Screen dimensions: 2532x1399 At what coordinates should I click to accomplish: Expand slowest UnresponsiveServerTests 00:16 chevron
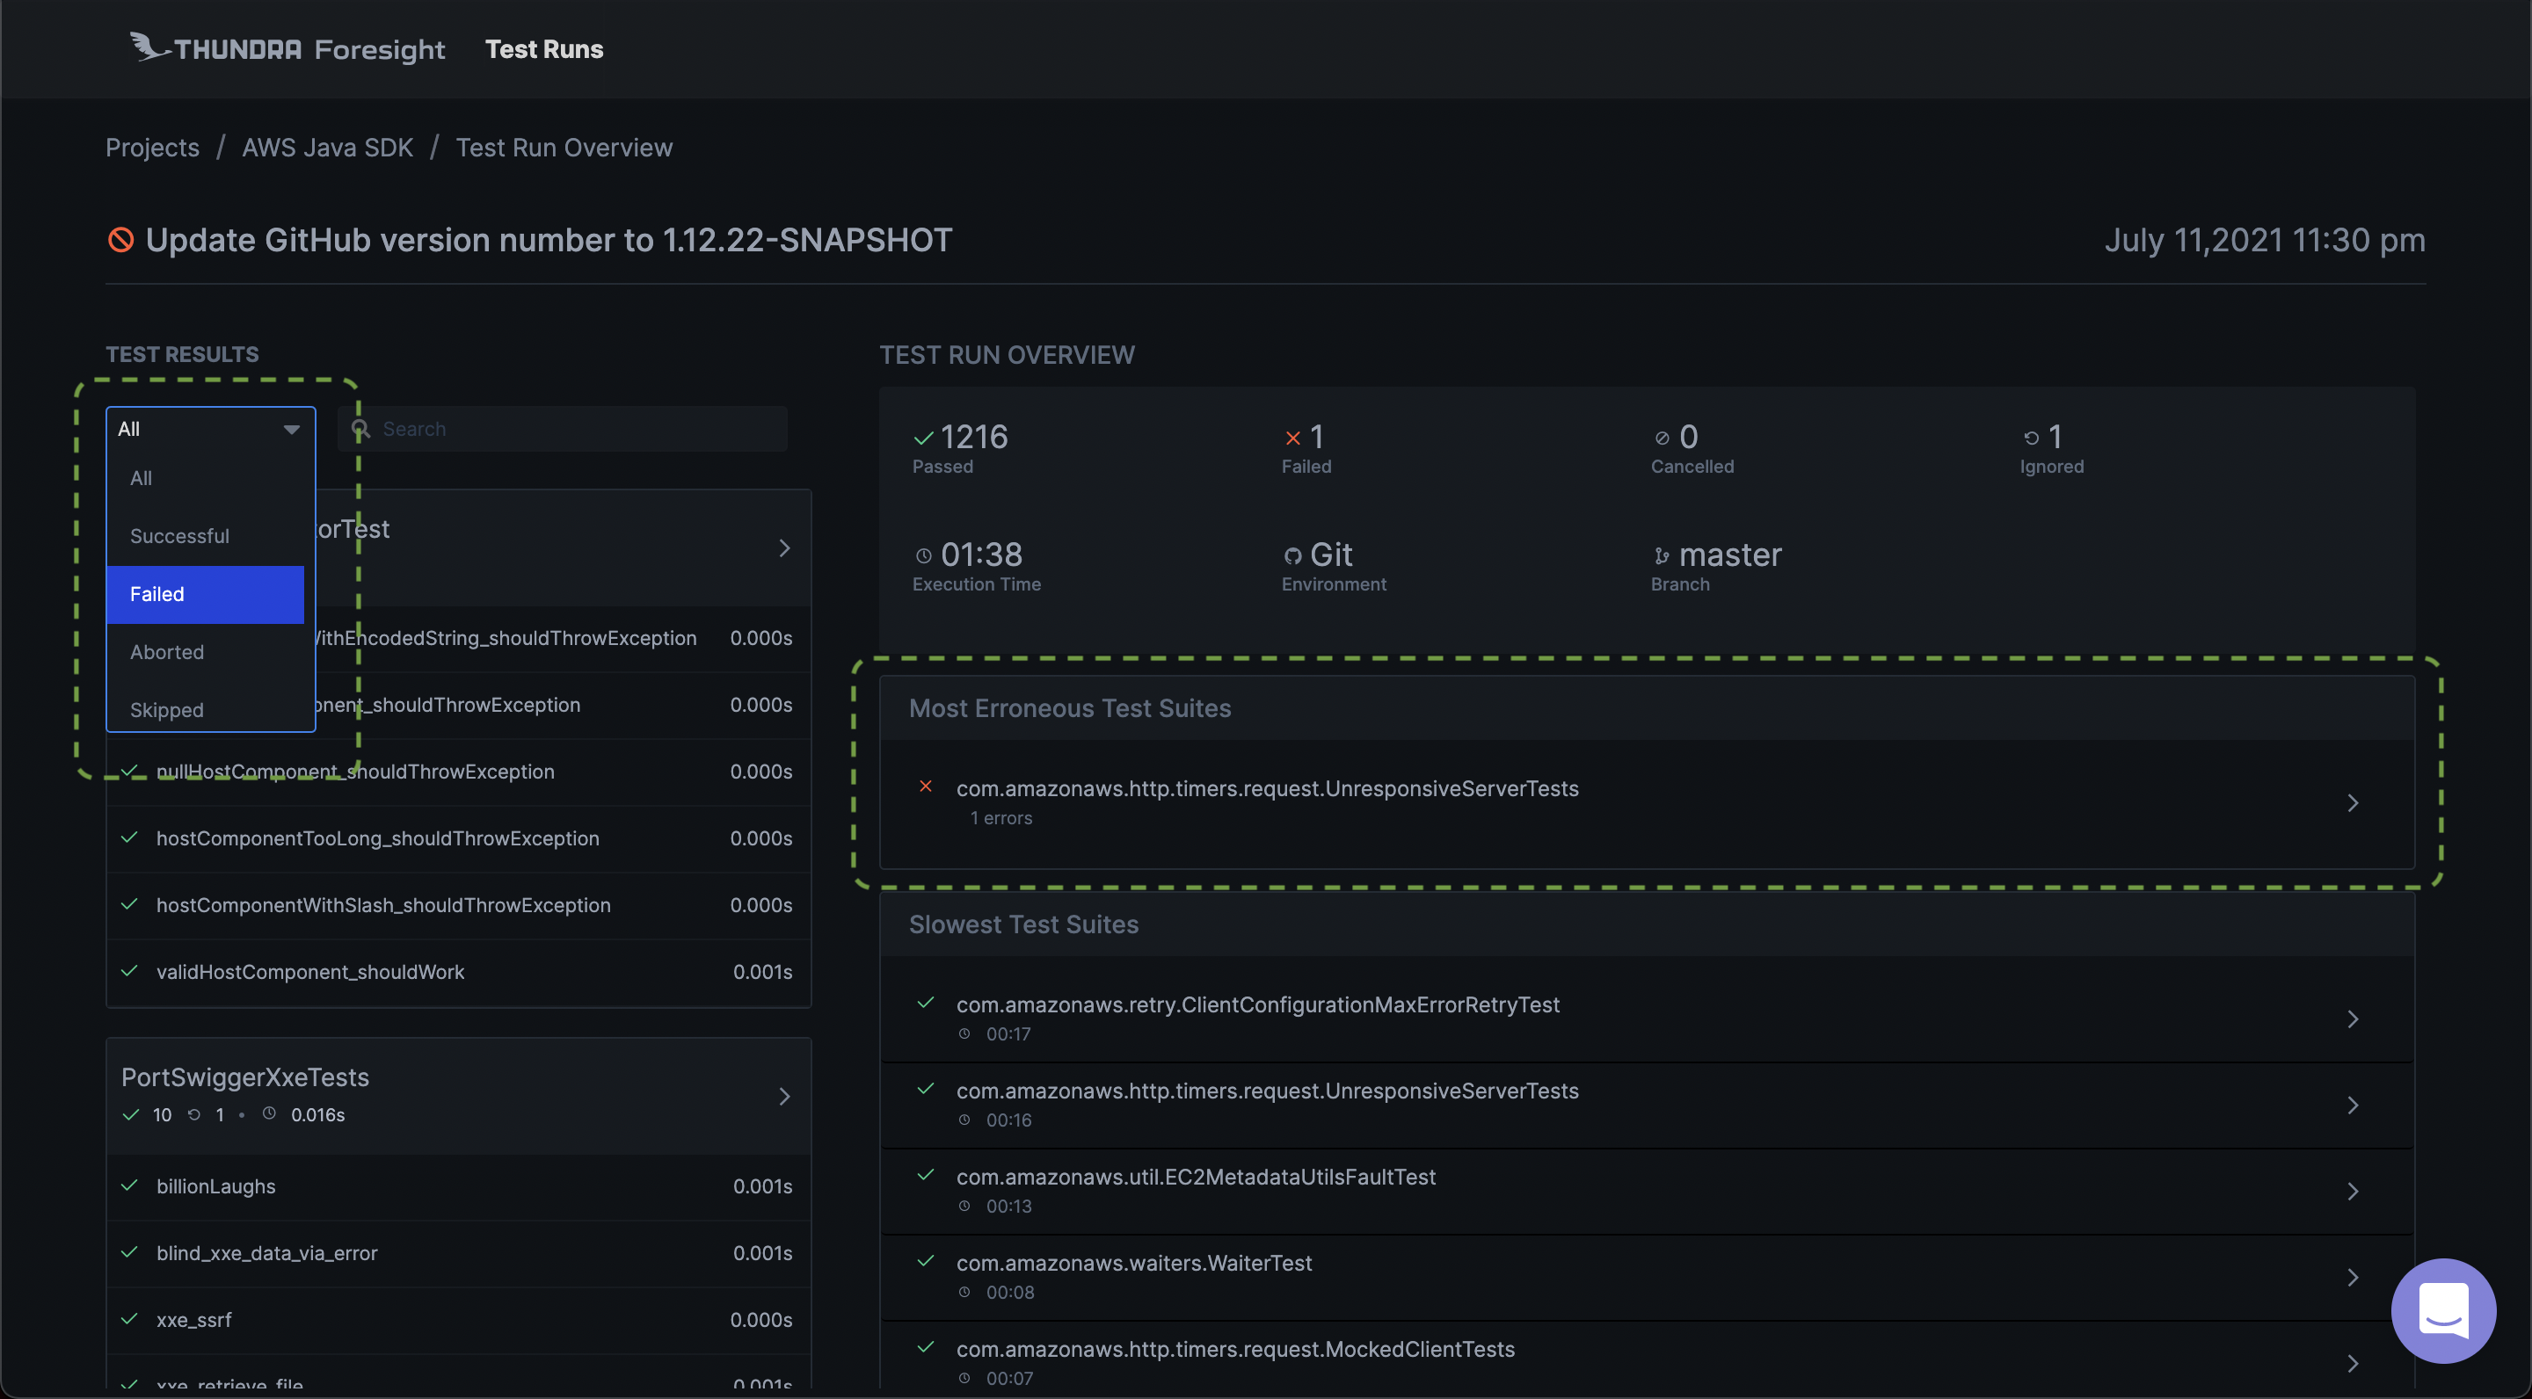[2352, 1106]
